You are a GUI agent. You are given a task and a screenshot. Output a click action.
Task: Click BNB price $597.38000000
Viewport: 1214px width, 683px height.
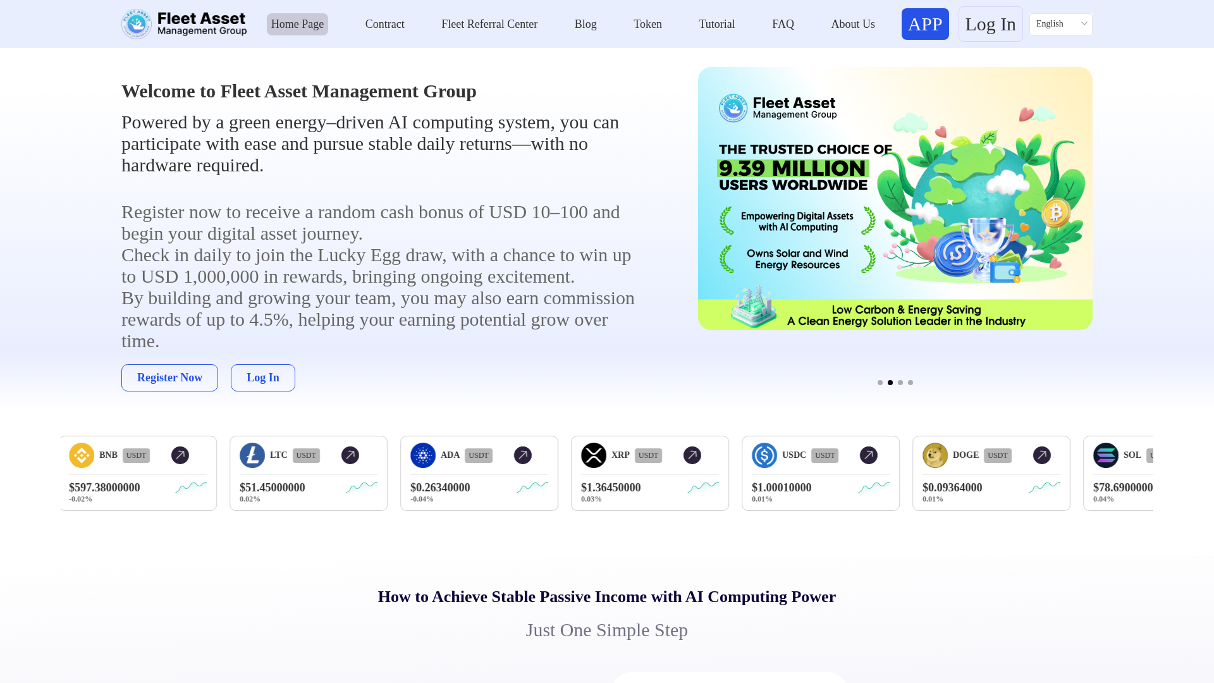pyautogui.click(x=104, y=488)
